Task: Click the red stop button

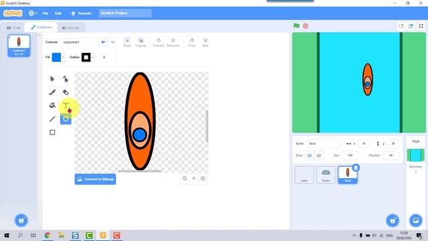Action: coord(306,26)
